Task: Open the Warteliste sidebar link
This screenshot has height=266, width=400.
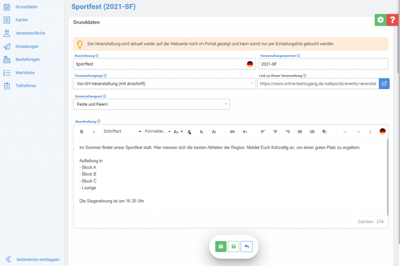Action: [25, 73]
